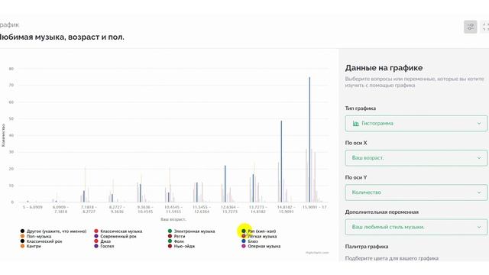
Task: Toggle the Другое (укажите, что именно) legend series
Action: pyautogui.click(x=53, y=231)
